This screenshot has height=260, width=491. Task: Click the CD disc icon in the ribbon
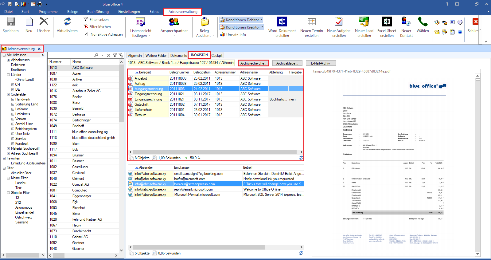point(460,22)
